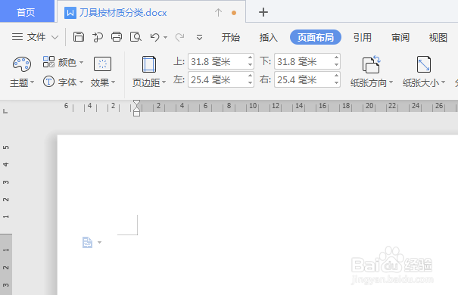Decrease the 上 top margin value
Image resolution: width=458 pixels, height=295 pixels.
click(x=250, y=65)
